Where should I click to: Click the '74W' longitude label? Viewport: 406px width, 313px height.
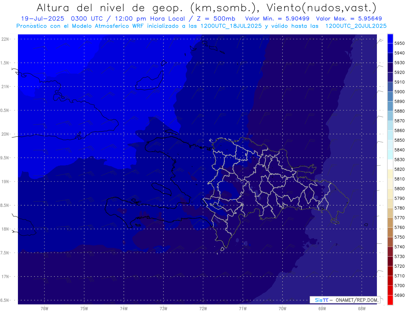pos(124,309)
